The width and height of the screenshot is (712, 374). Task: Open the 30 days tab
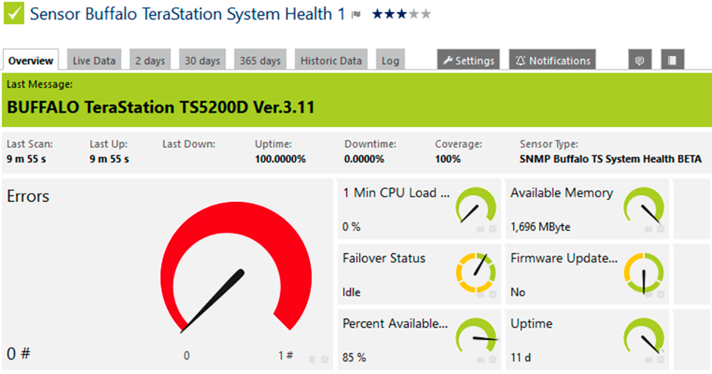coord(202,61)
